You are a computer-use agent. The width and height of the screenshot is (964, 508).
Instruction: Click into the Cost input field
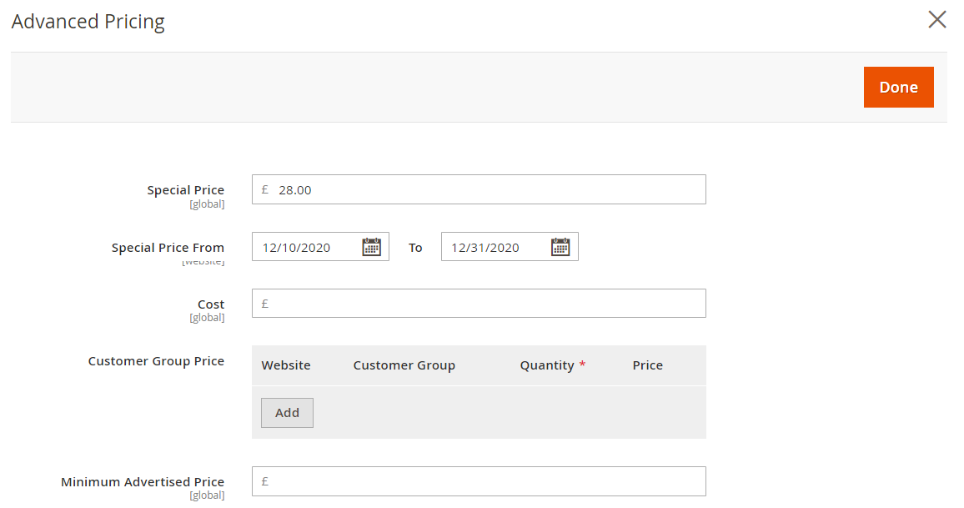488,304
